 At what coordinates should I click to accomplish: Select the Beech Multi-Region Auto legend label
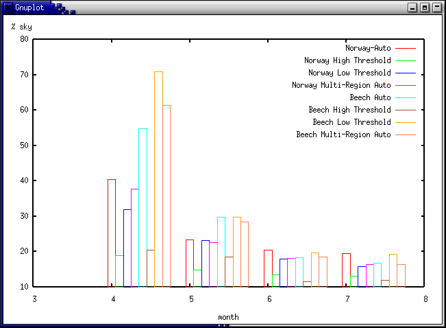[x=343, y=134]
